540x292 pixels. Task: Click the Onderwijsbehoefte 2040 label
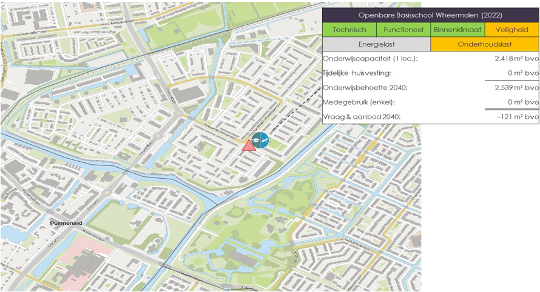pos(365,88)
